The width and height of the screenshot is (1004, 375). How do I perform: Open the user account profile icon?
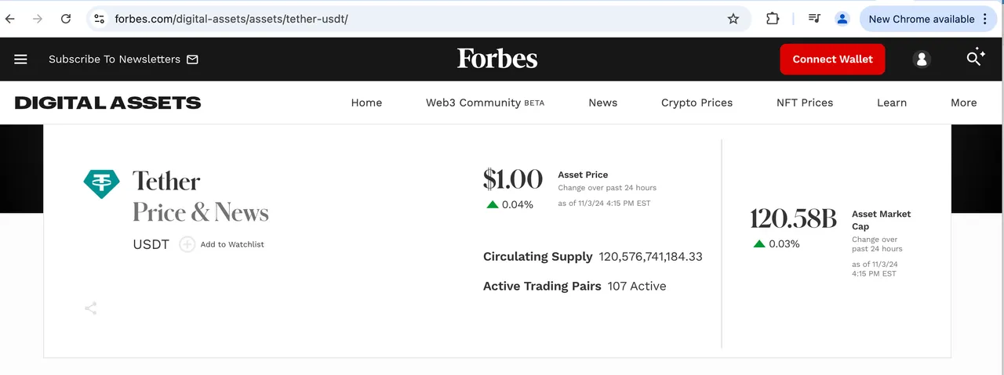click(x=922, y=59)
